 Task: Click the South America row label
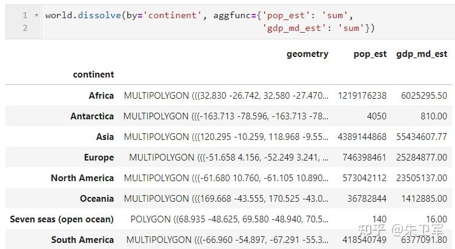click(x=82, y=239)
